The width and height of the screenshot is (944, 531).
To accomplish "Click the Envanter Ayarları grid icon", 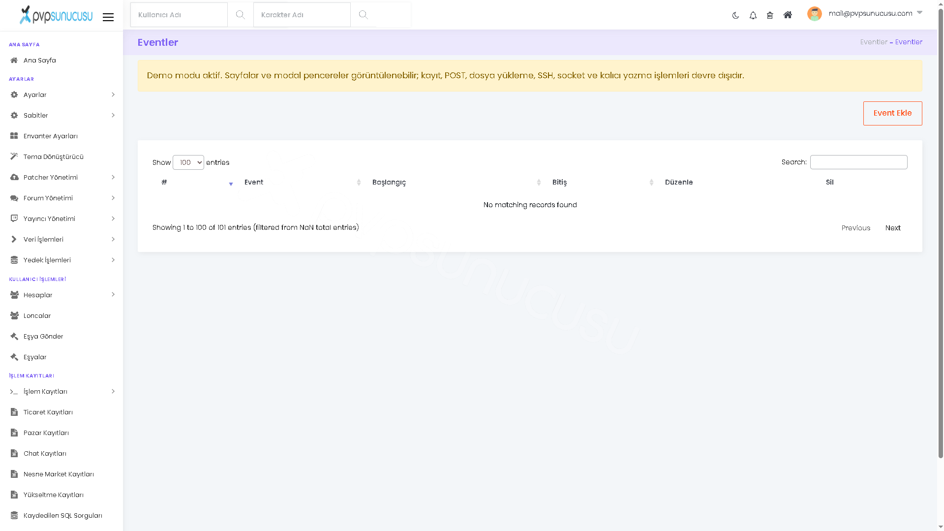I will coord(14,136).
